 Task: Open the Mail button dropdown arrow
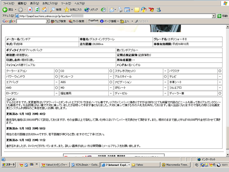115,10
